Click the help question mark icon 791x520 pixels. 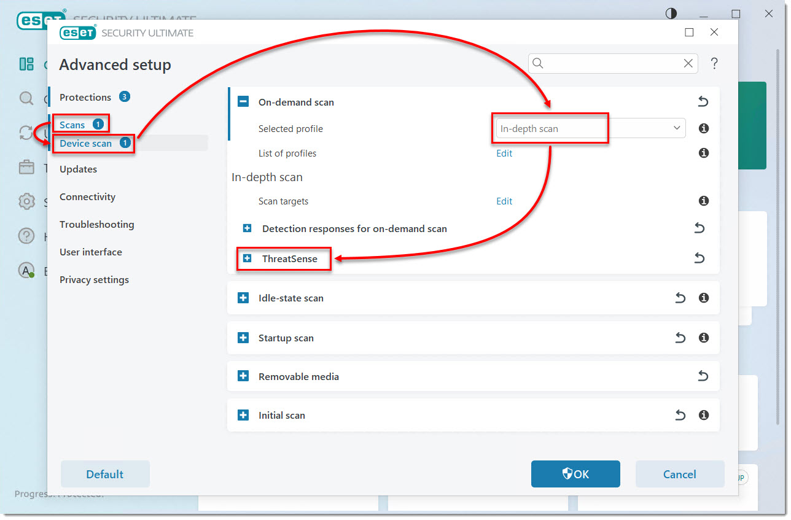[714, 63]
